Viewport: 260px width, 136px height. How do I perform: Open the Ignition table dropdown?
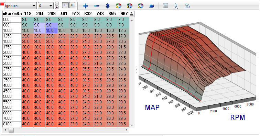click(x=20, y=6)
